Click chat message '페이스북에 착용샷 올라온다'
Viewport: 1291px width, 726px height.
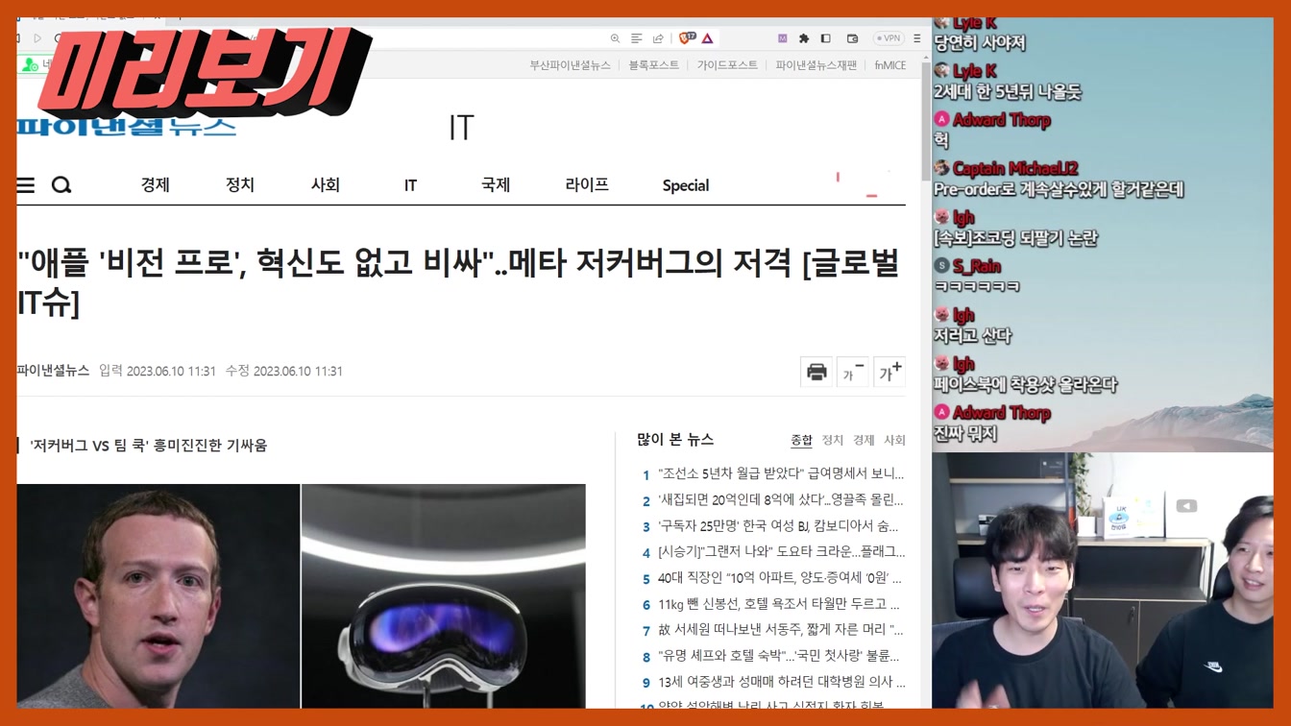coord(1026,385)
